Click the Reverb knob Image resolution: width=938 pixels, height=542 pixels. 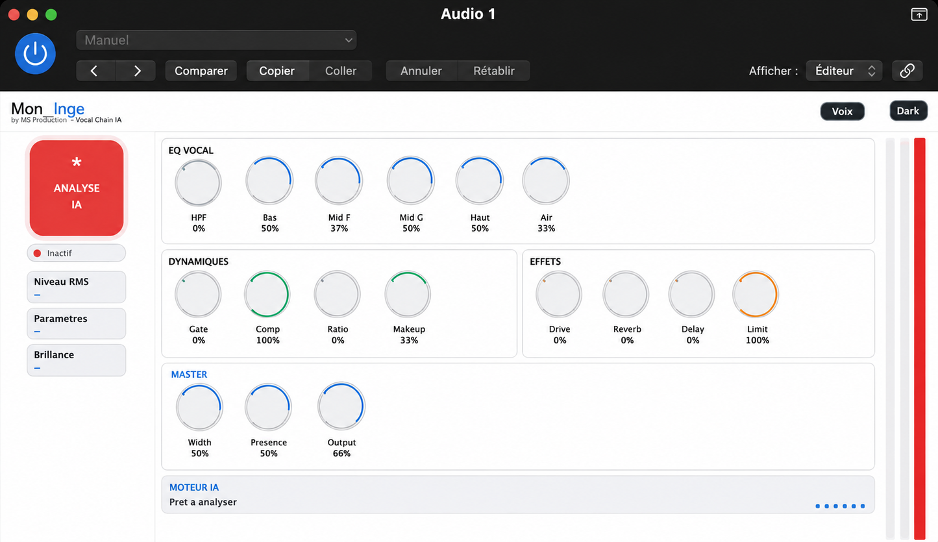pyautogui.click(x=626, y=294)
